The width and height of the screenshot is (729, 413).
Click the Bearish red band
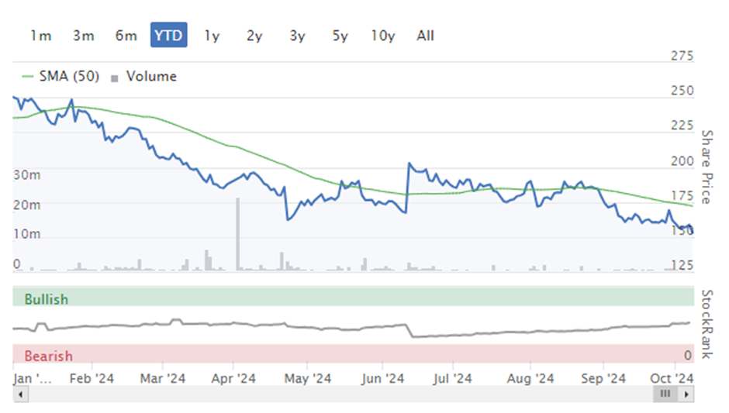[354, 353]
